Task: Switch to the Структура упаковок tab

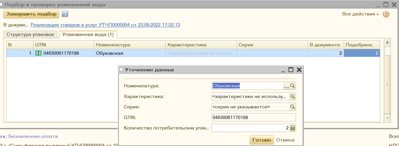Action: coord(31,35)
